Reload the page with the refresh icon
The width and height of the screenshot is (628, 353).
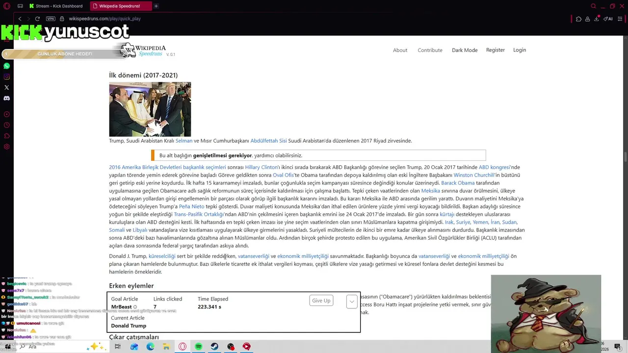pos(37,19)
